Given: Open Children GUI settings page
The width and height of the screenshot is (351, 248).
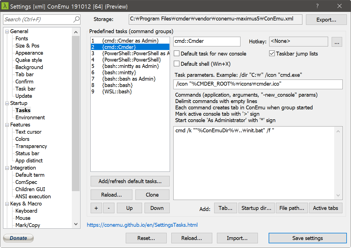Looking at the screenshot, I should pyautogui.click(x=30, y=189).
